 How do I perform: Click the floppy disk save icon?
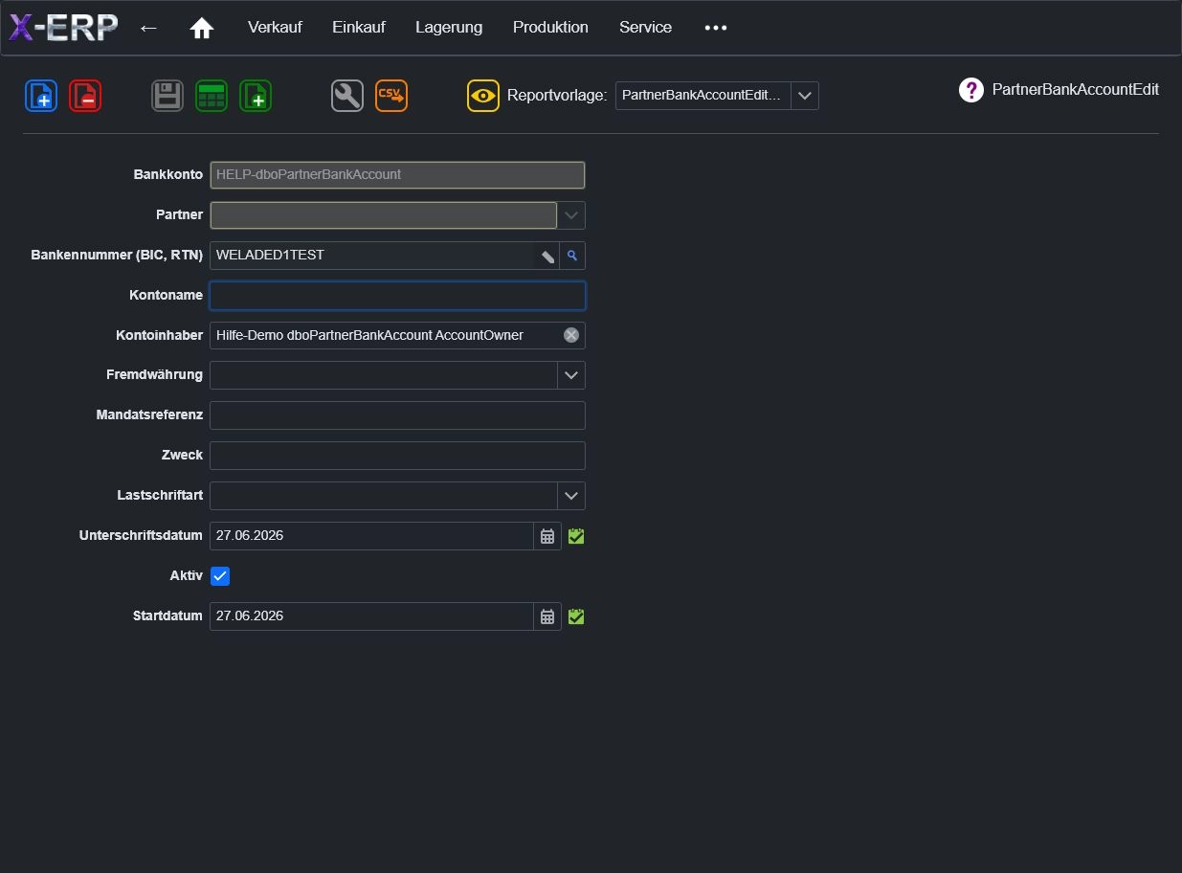167,96
